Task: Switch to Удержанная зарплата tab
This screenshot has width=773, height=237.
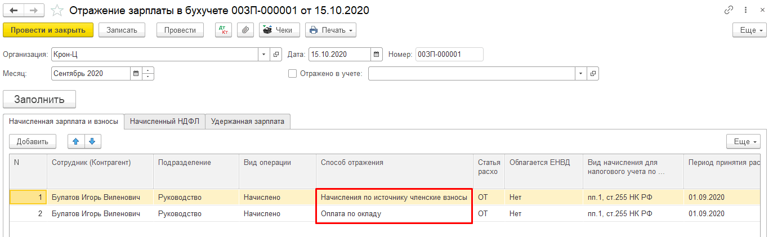Action: pyautogui.click(x=248, y=121)
